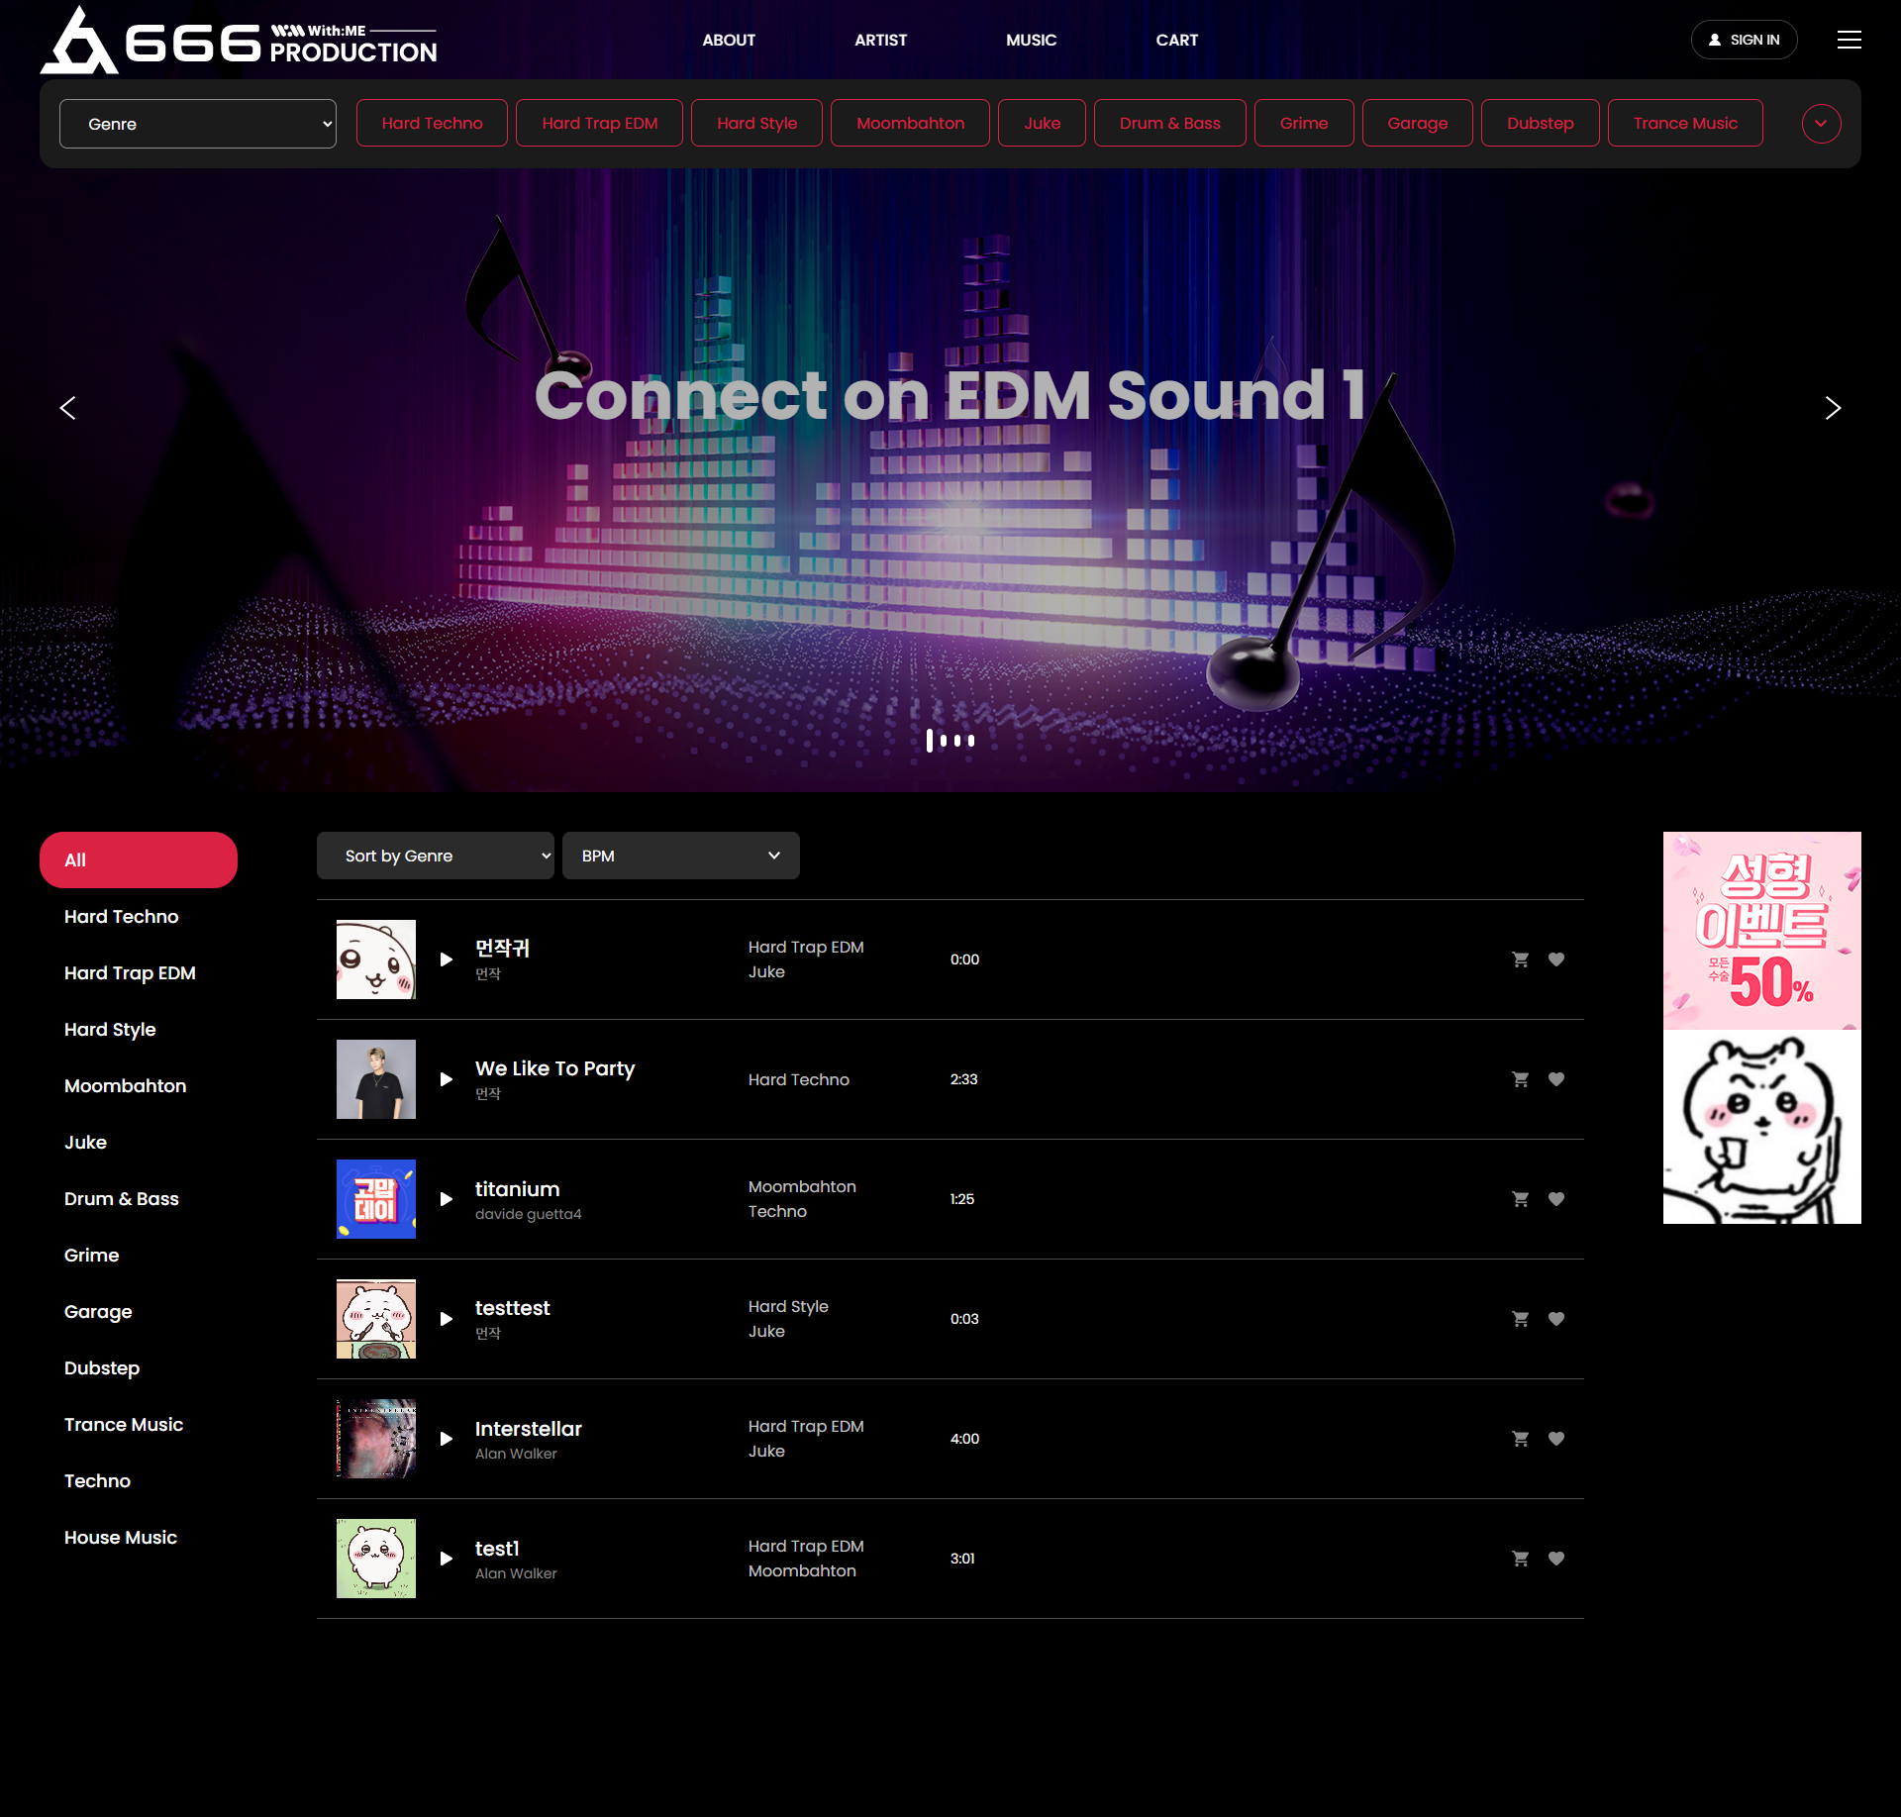Open the CART page
Viewport: 1901px width, 1817px height.
[1176, 41]
